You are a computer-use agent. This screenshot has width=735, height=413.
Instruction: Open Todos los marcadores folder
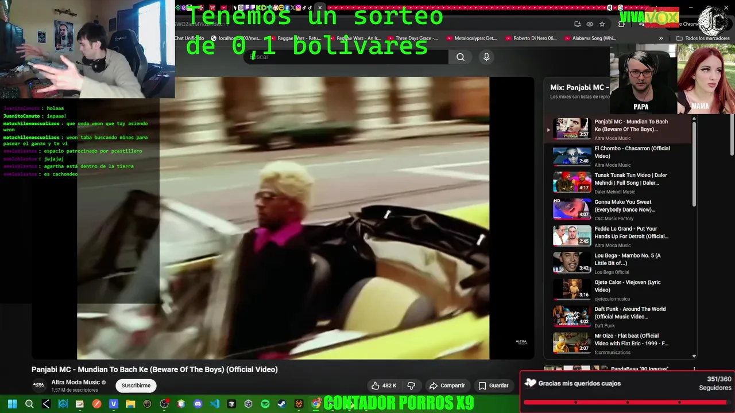point(703,38)
